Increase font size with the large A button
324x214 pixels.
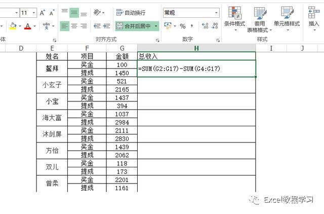pos(43,13)
